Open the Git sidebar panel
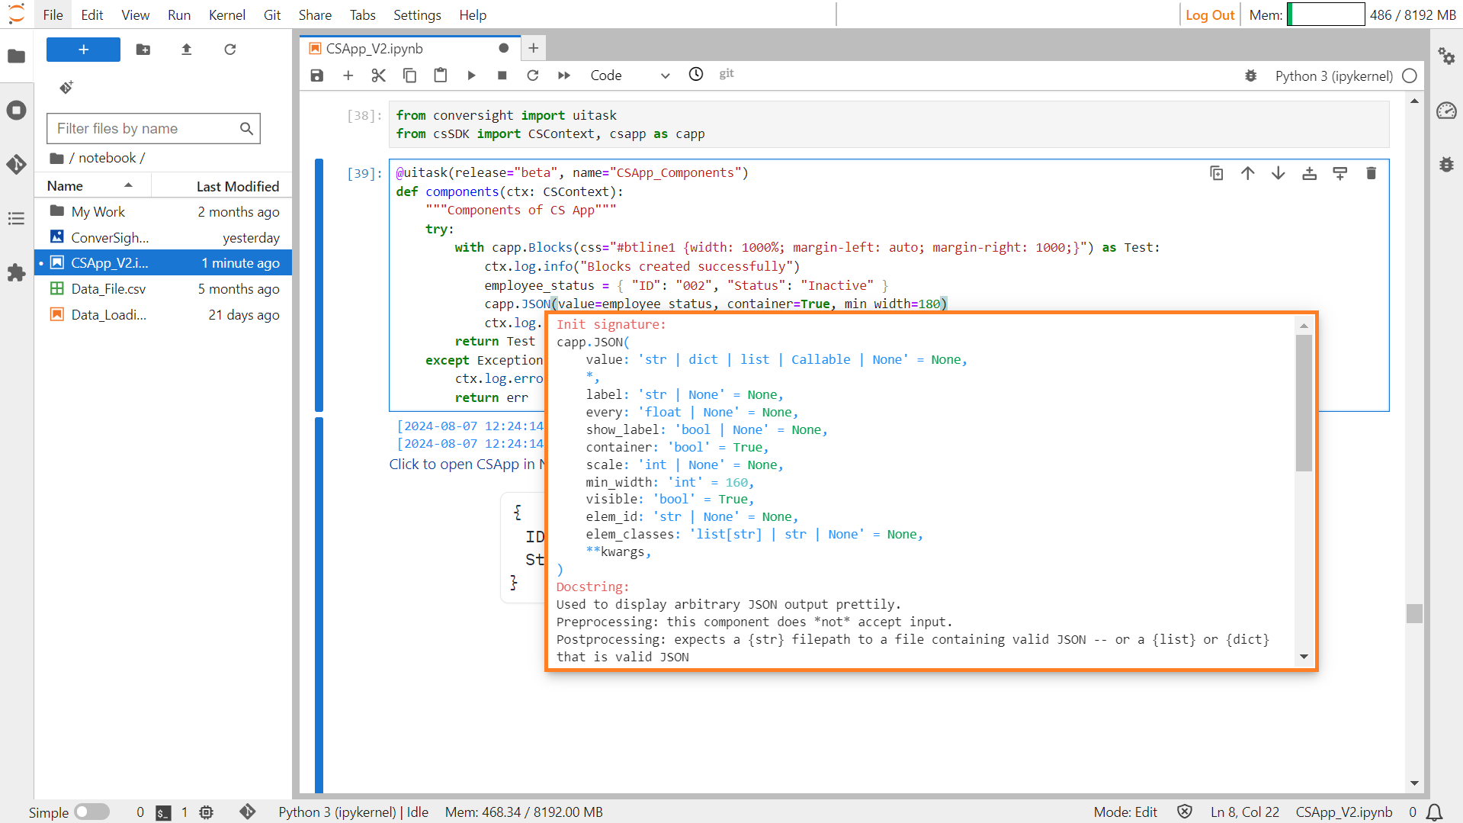 [x=16, y=164]
